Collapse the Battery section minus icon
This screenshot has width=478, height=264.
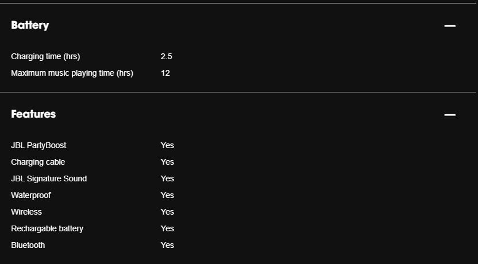coord(450,26)
